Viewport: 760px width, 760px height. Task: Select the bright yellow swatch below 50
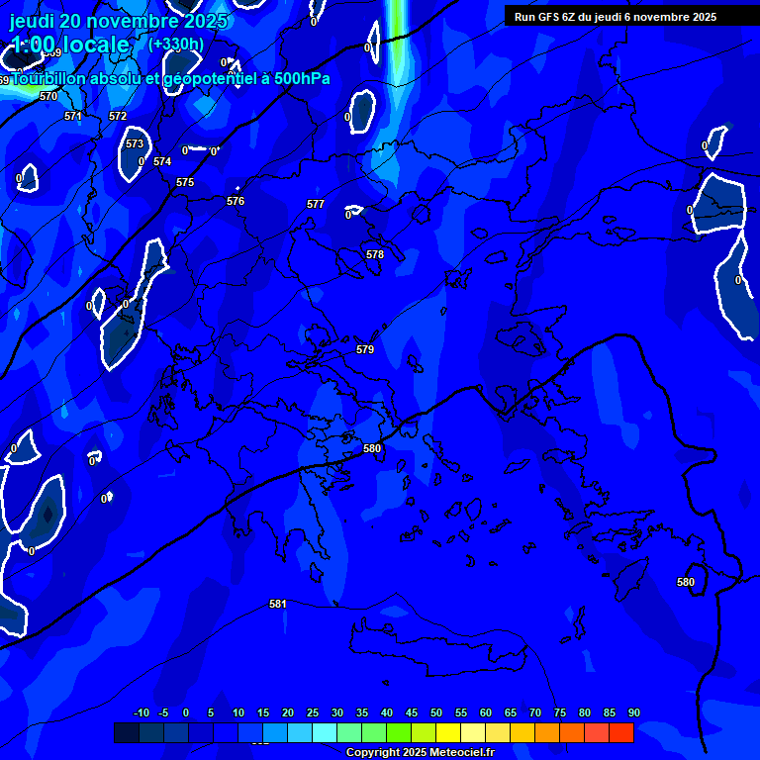(x=448, y=733)
